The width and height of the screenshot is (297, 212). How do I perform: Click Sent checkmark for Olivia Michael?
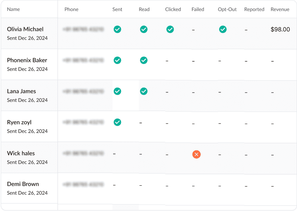click(117, 29)
